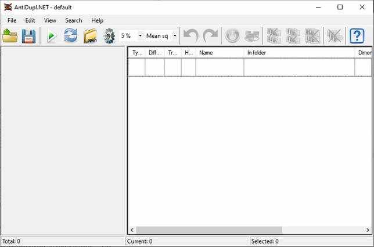Open help with the blue question mark icon
Image resolution: width=374 pixels, height=247 pixels.
point(357,36)
